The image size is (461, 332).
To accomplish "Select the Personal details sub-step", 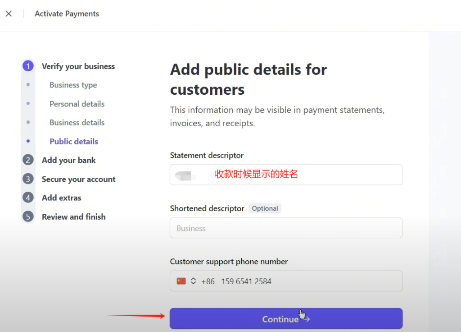I will pyautogui.click(x=77, y=104).
